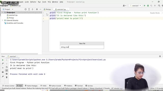Open Services tool window

tap(89, 86)
